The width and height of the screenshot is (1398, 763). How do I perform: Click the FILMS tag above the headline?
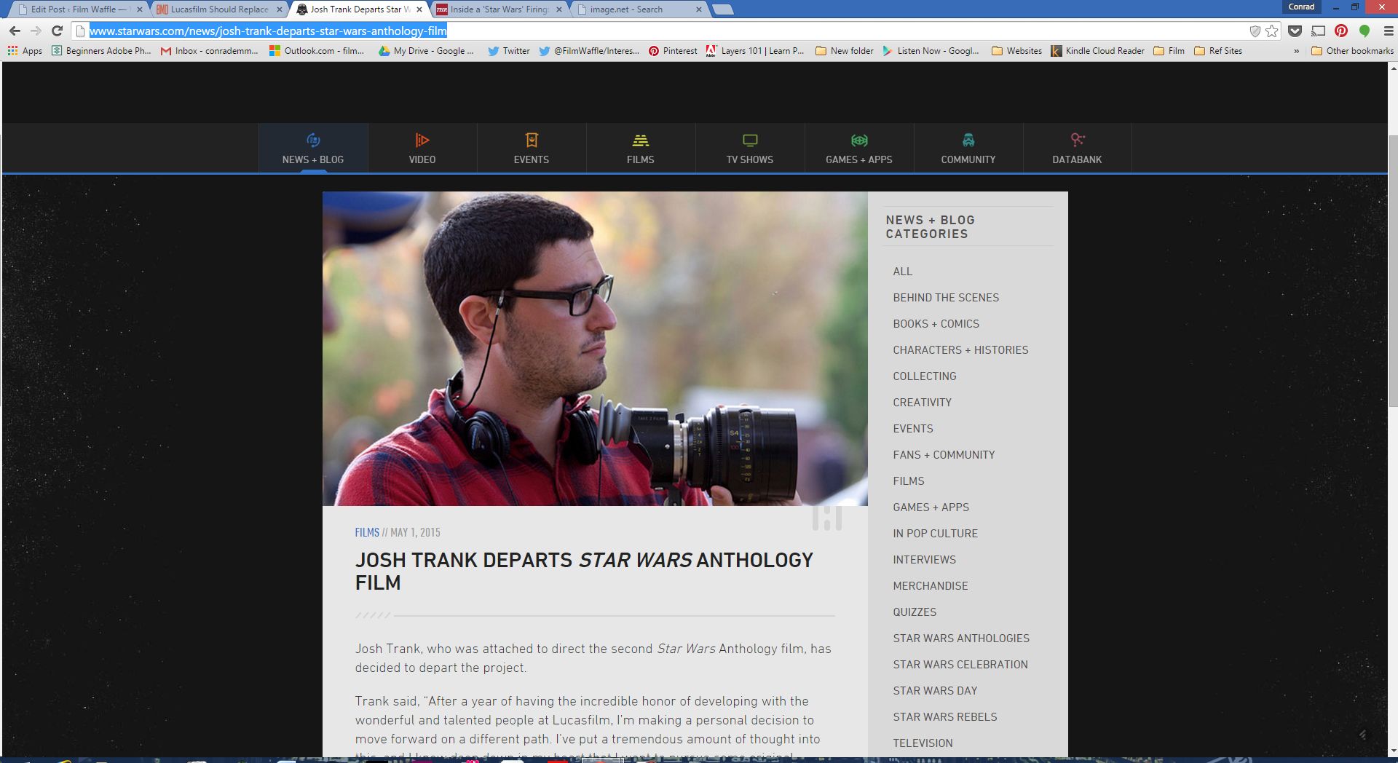tap(367, 533)
